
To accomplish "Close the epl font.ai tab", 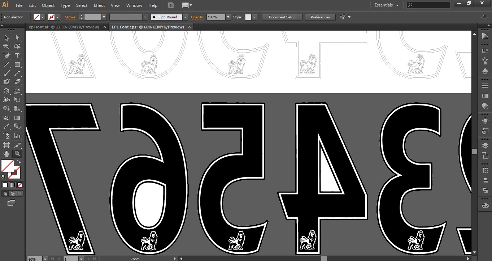I will tap(104, 27).
